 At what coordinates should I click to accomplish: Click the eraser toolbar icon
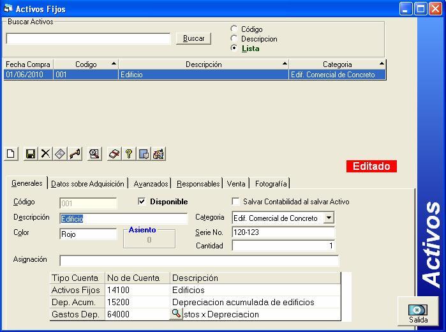pos(114,154)
